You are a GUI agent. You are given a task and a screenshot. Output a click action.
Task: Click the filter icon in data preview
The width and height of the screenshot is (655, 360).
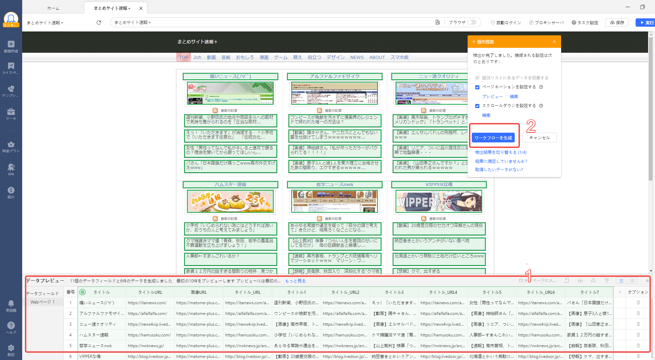point(607,281)
